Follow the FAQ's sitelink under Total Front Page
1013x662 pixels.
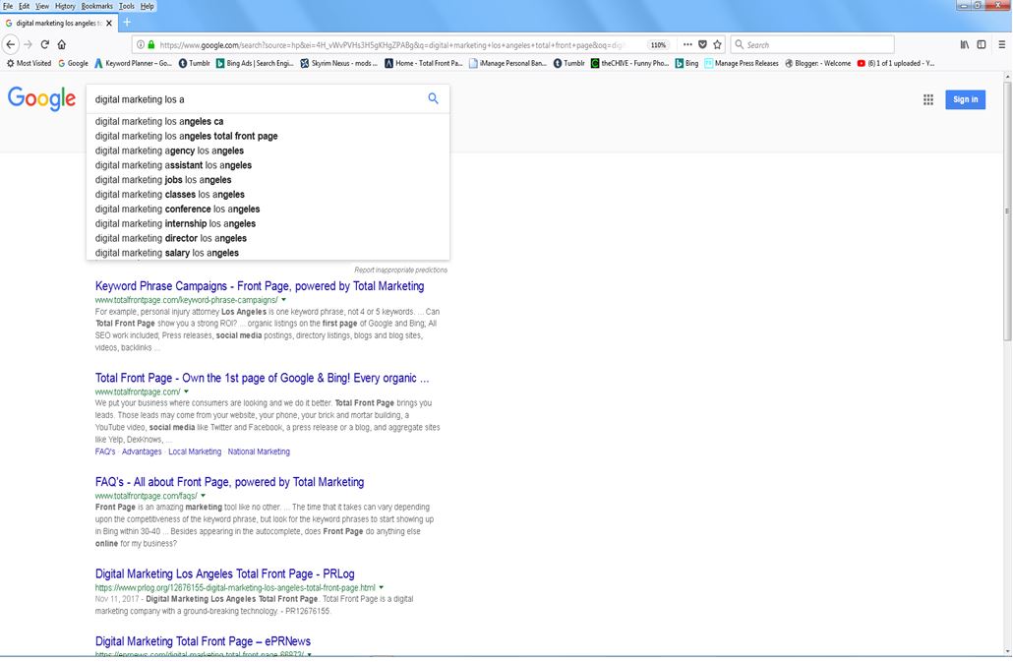(104, 451)
